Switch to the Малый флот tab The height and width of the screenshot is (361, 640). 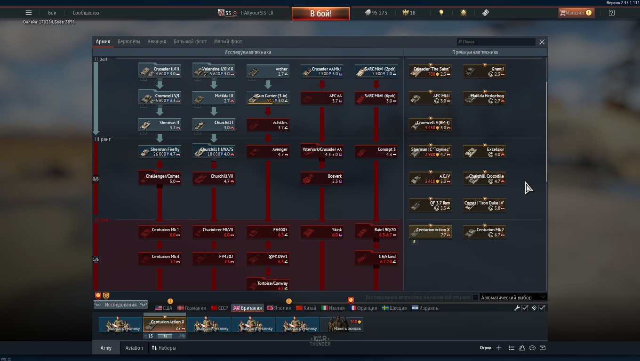coord(228,41)
